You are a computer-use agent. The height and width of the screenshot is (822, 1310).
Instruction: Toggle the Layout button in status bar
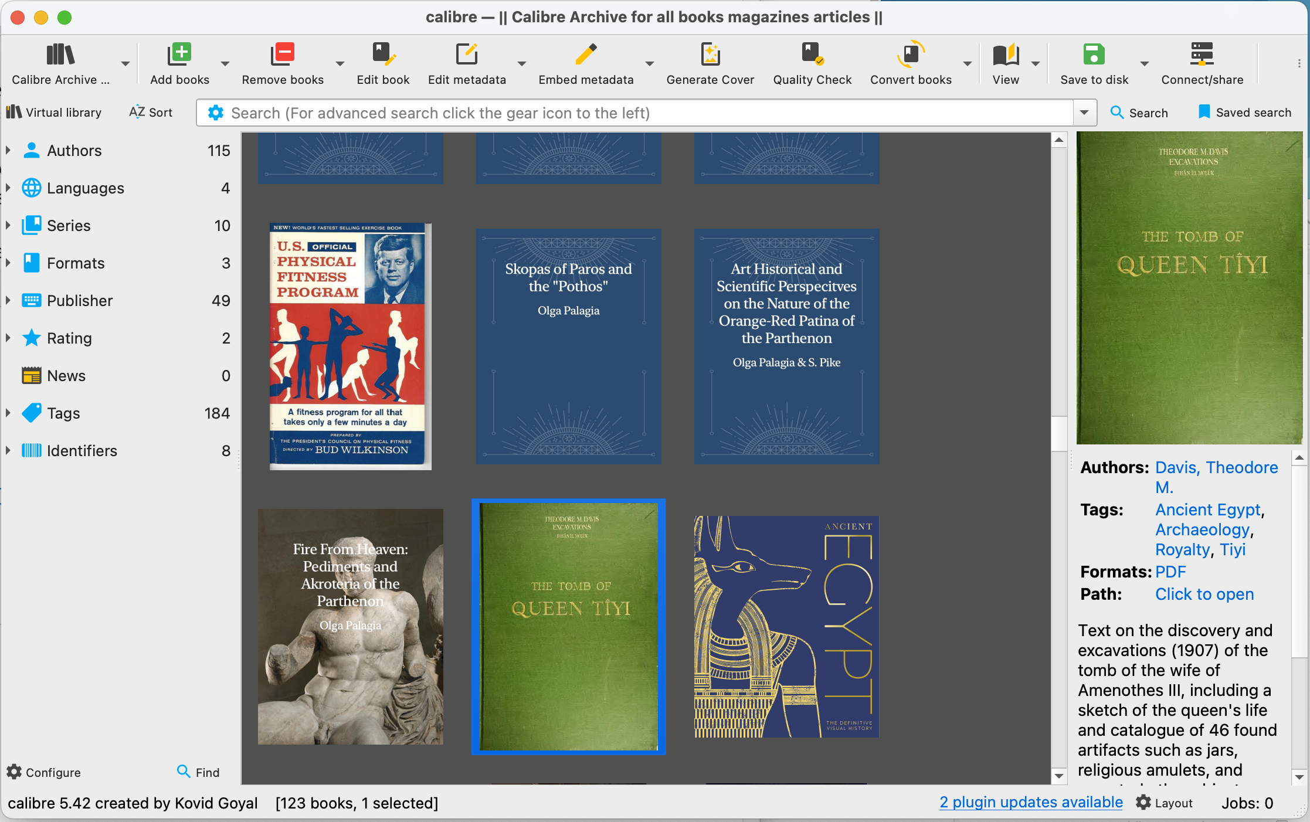point(1164,803)
